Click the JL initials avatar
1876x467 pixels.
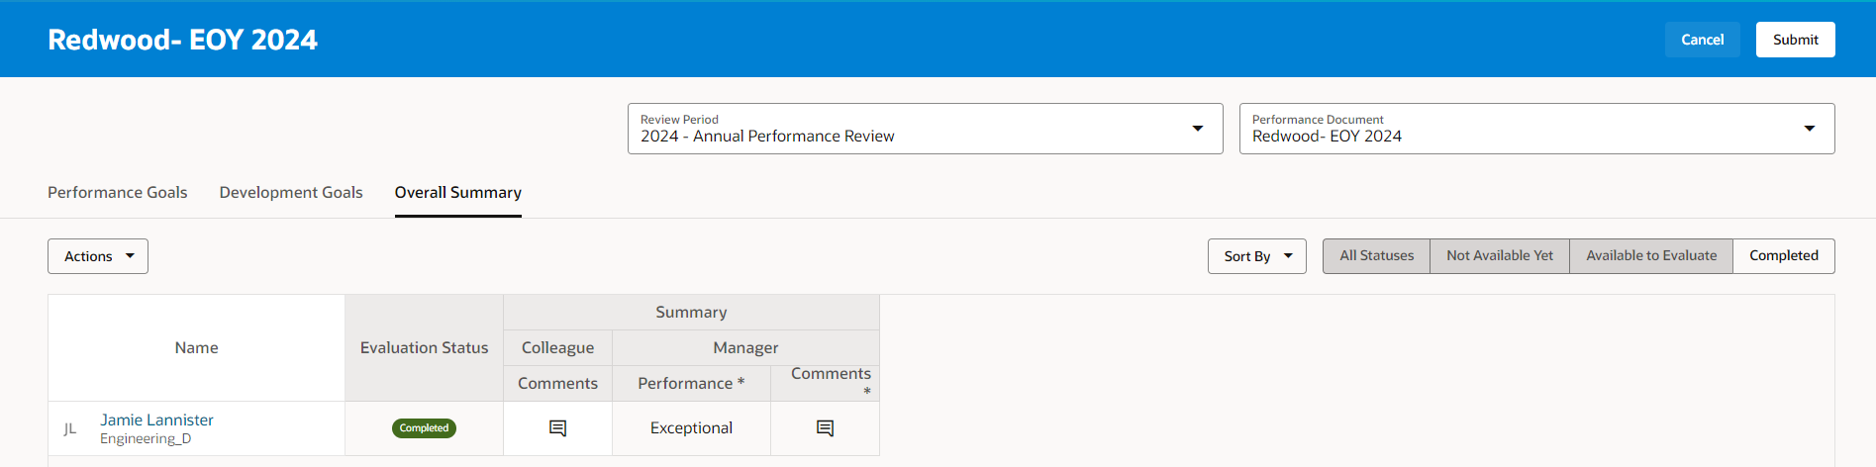tap(70, 428)
